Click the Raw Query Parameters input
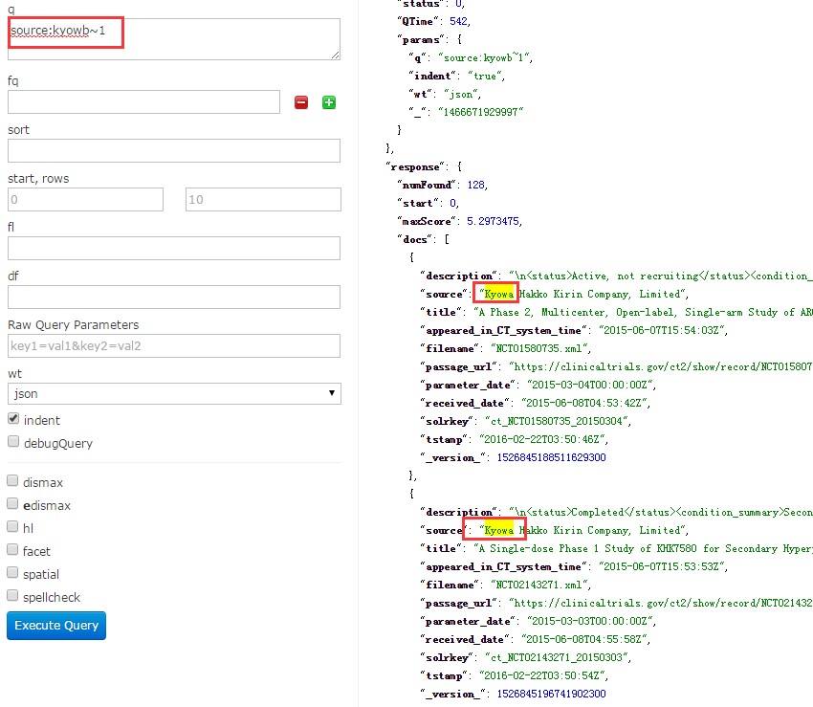 (174, 345)
